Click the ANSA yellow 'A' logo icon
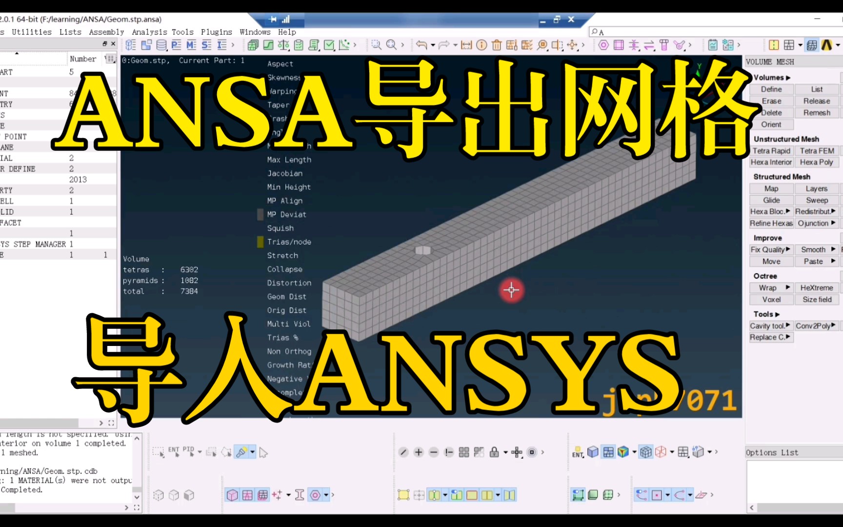Image resolution: width=843 pixels, height=527 pixels. 826,45
